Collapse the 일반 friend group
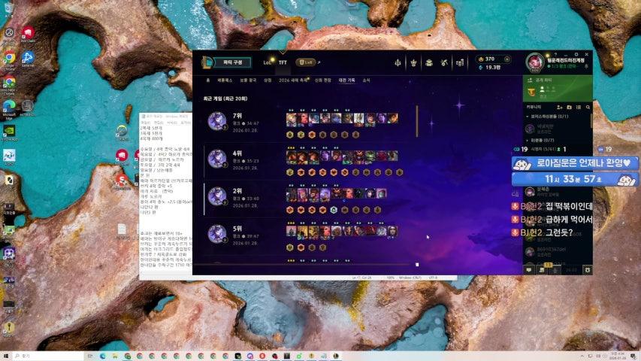The image size is (641, 361). coord(528,140)
